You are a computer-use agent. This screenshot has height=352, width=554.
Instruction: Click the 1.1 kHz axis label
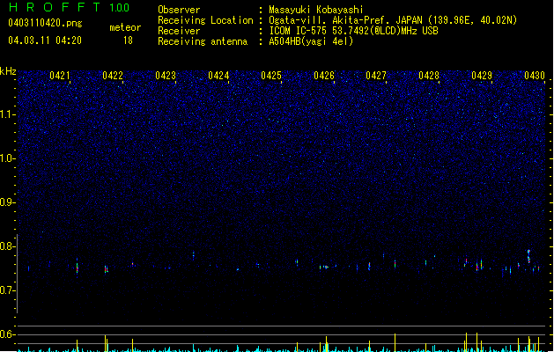(7, 114)
